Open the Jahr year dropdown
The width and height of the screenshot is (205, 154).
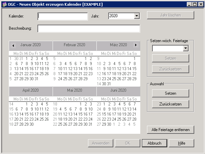[137, 16]
